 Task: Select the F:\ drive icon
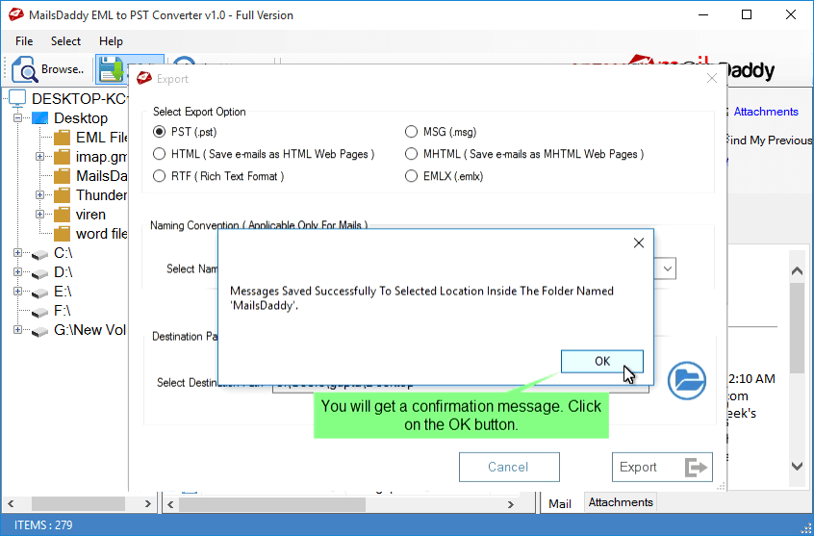coord(40,312)
